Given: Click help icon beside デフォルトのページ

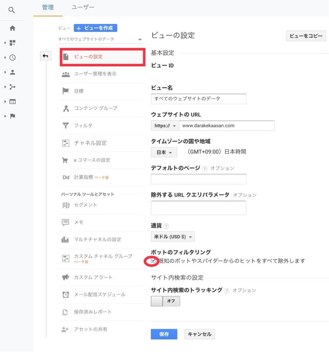Looking at the screenshot, I should pos(205,169).
